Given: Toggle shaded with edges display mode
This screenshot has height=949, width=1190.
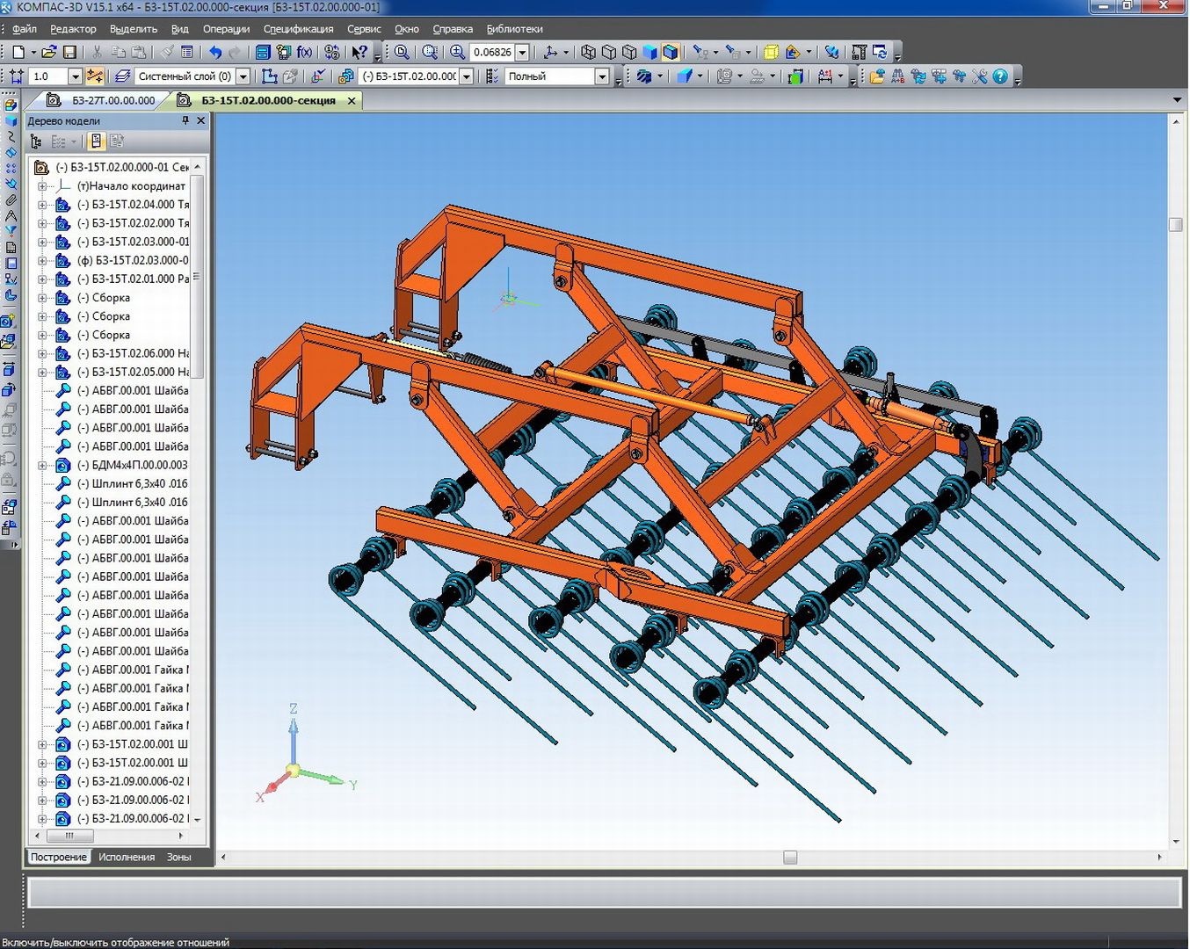Looking at the screenshot, I should tap(671, 53).
